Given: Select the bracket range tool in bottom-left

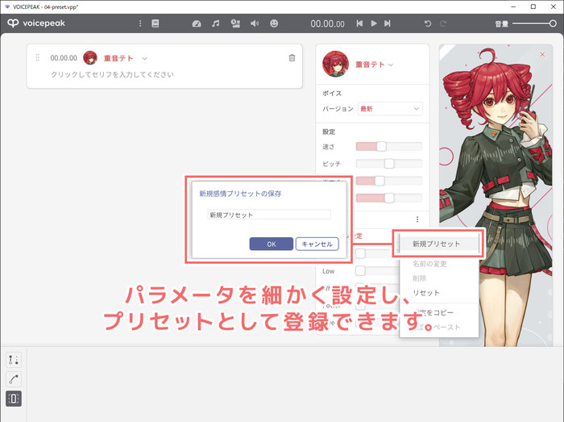Looking at the screenshot, I should pos(14,399).
